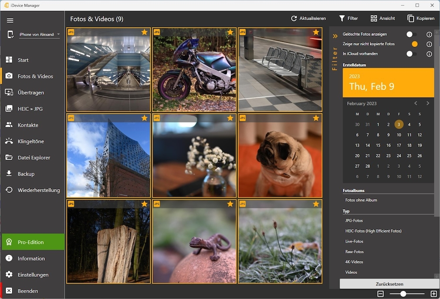Open the Datei Explorer section
The height and width of the screenshot is (299, 440).
[x=33, y=157]
